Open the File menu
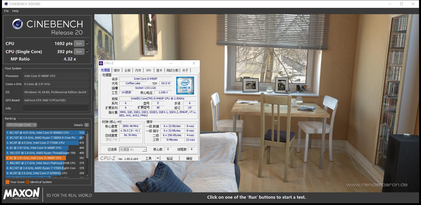 coord(6,11)
